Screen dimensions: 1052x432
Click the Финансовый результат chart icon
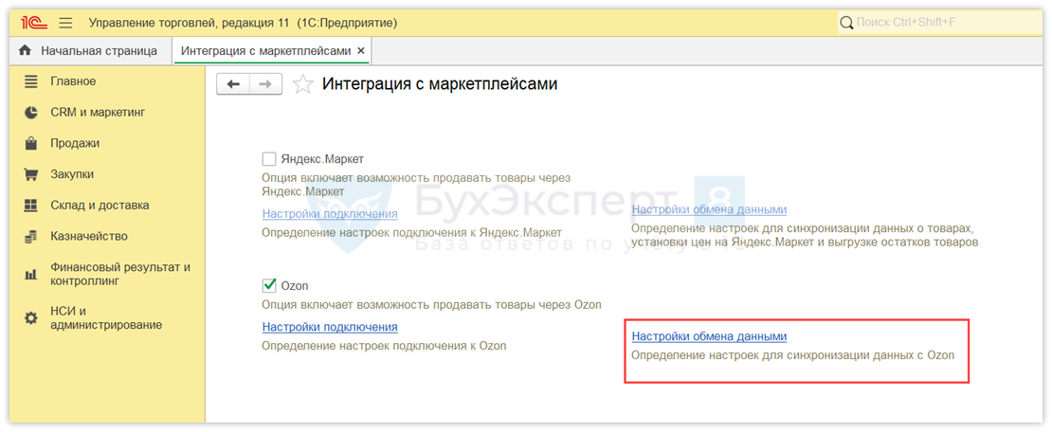[x=31, y=275]
